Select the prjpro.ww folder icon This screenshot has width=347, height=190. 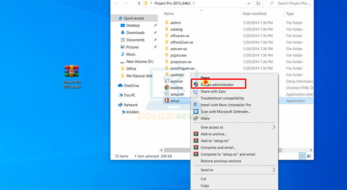click(167, 55)
